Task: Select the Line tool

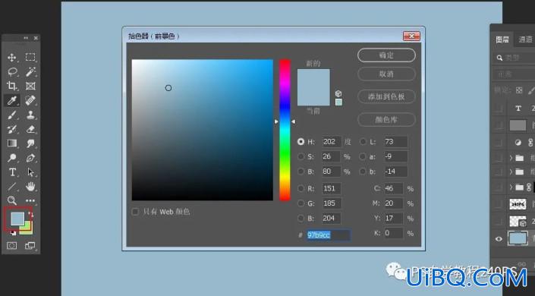Action: tap(12, 187)
